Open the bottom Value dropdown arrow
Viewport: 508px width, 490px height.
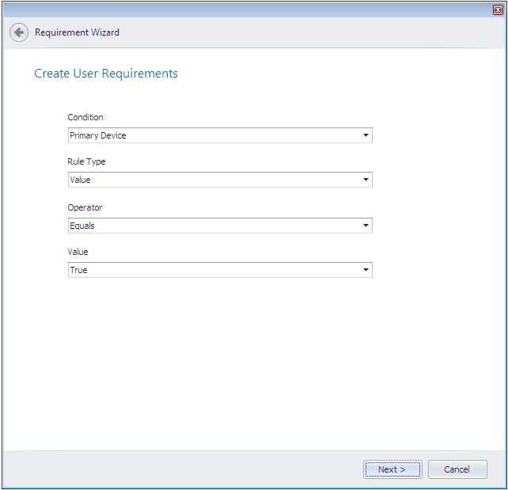coord(366,270)
